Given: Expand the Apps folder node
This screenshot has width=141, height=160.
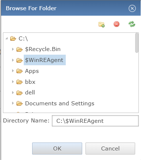Looking at the screenshot, I should (x=13, y=71).
